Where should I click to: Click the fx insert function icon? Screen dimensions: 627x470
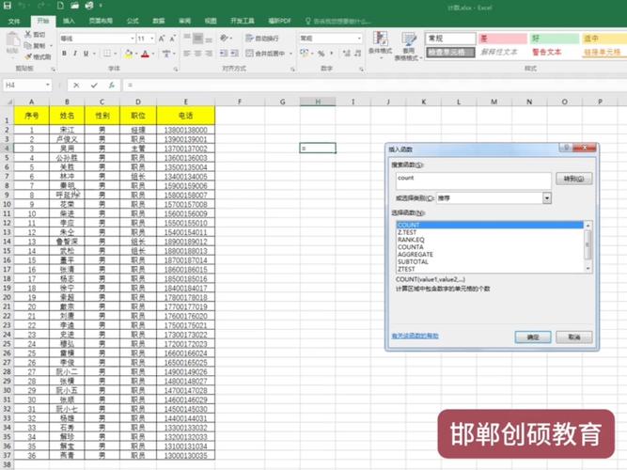pos(112,86)
